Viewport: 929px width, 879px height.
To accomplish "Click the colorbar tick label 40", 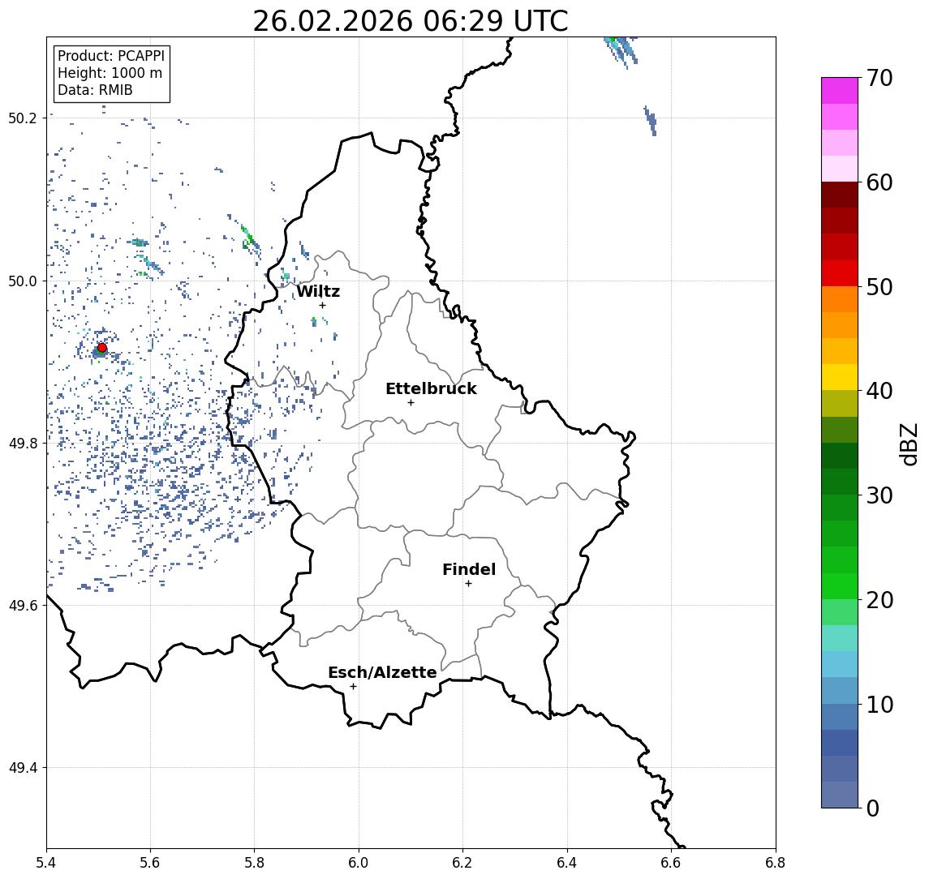I will click(880, 391).
